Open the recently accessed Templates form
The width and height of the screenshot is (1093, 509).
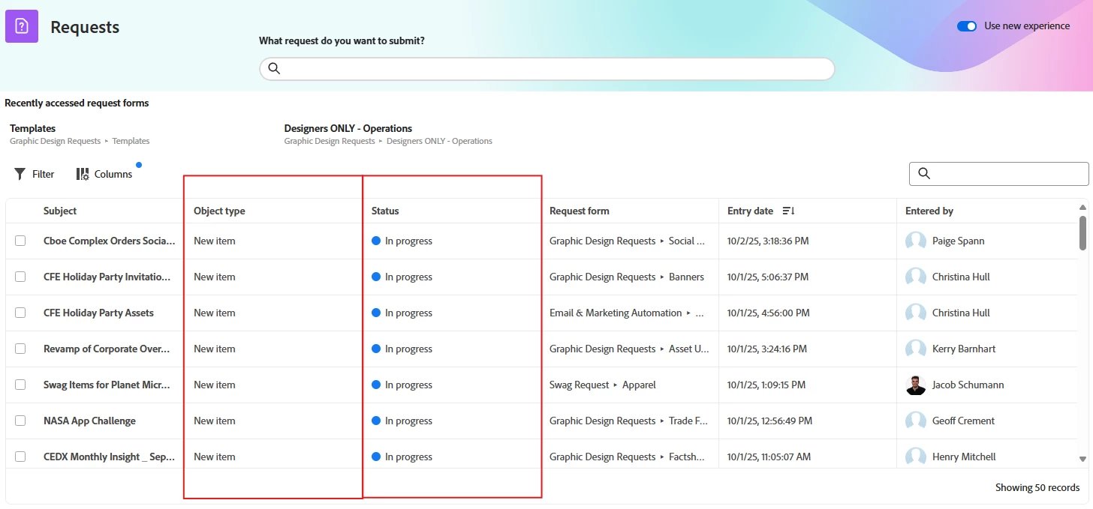coord(33,128)
